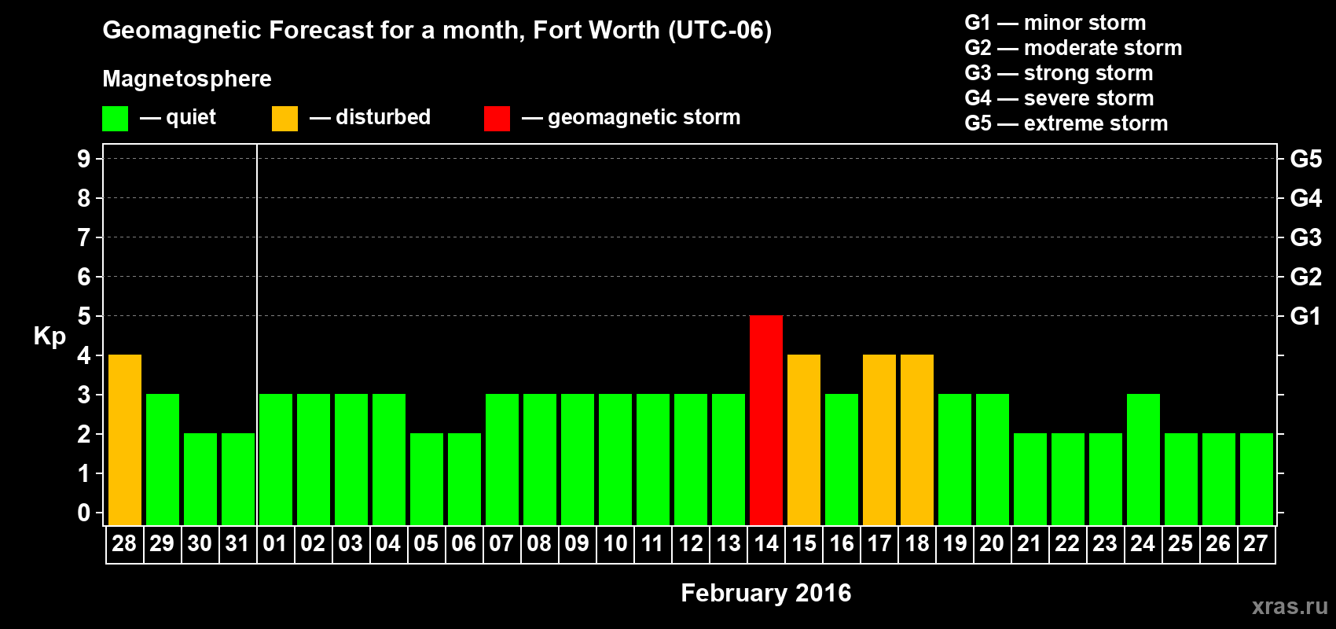Click 'G1 — minor storm' legend text
This screenshot has height=629, width=1336.
(x=1055, y=23)
